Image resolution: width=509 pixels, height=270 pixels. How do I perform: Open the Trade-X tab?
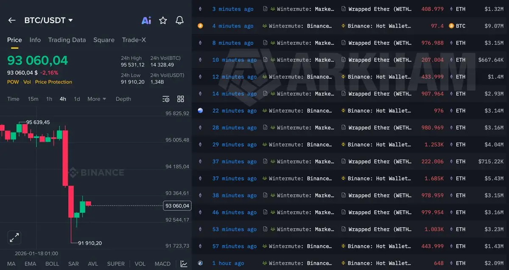click(x=134, y=40)
